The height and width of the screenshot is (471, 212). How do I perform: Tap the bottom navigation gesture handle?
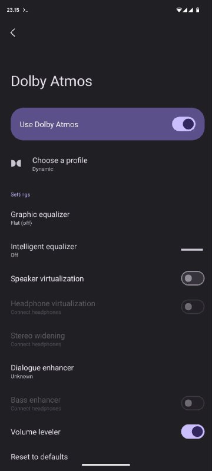[x=106, y=465]
